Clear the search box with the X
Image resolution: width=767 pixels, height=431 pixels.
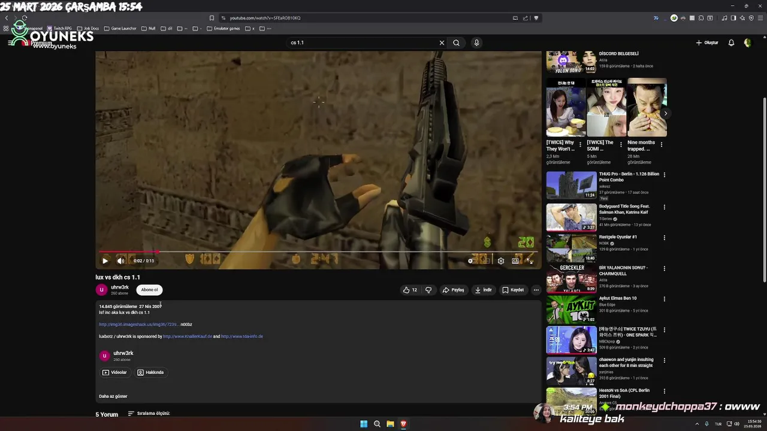pos(442,43)
